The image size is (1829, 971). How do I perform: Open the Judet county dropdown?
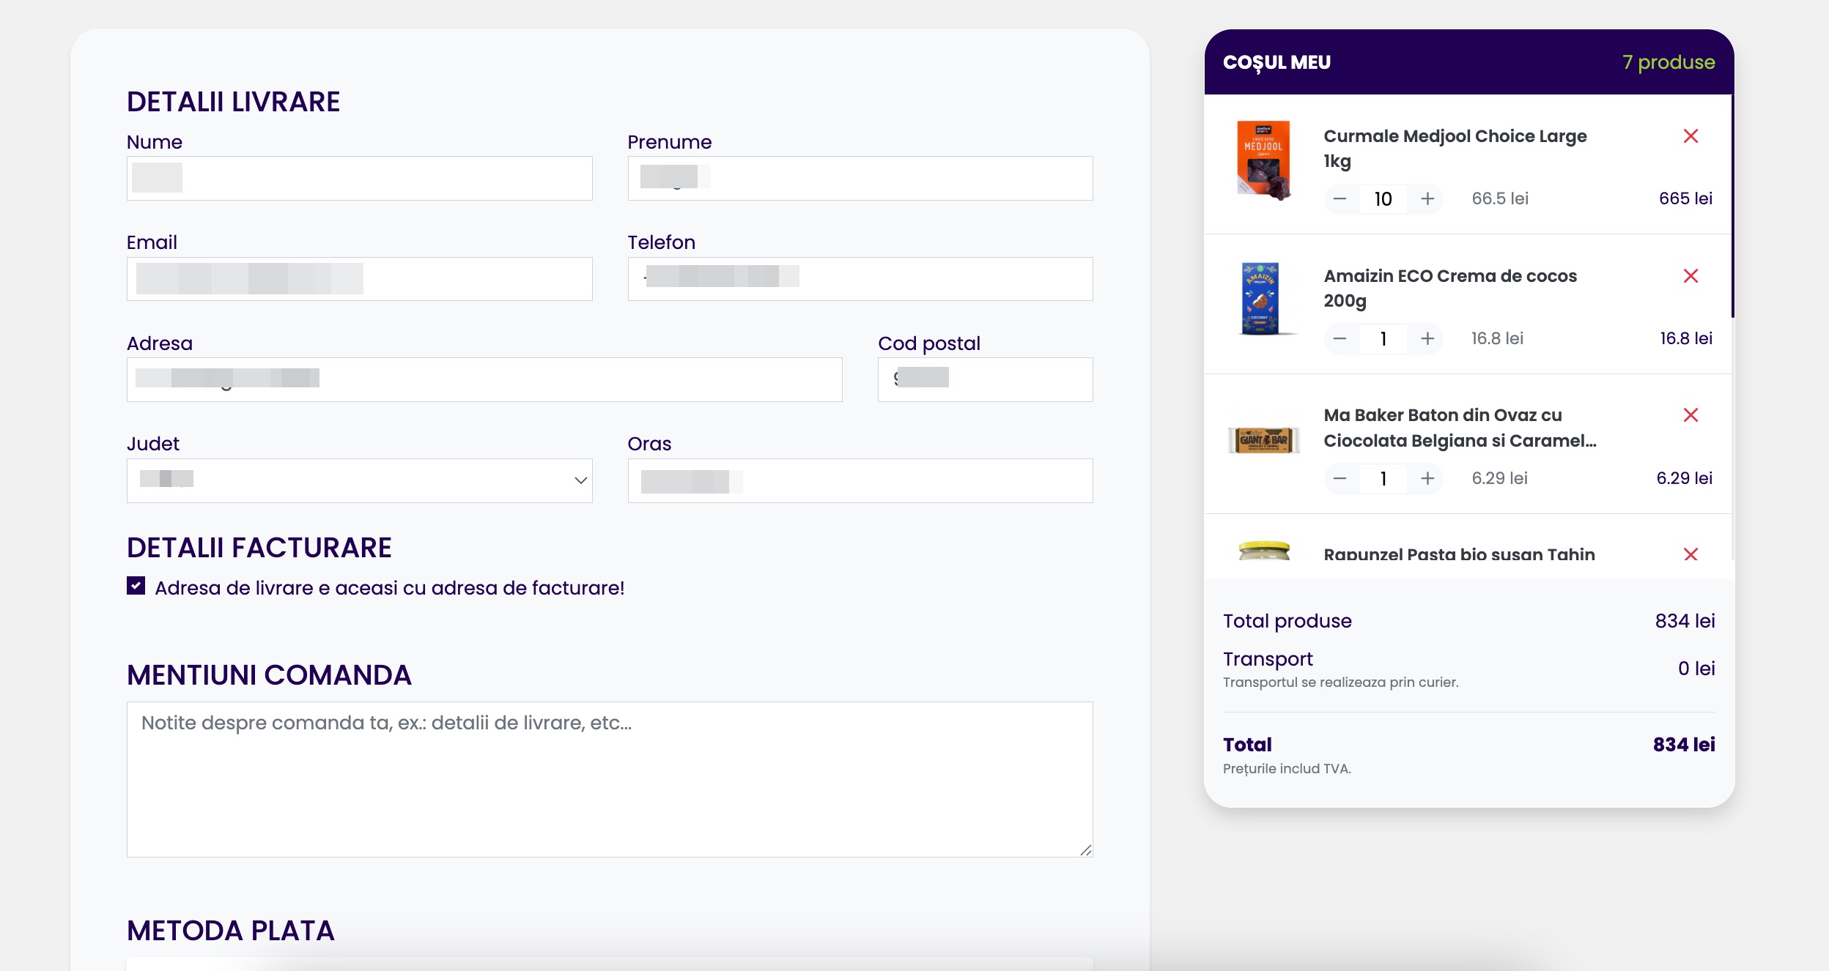(x=359, y=480)
